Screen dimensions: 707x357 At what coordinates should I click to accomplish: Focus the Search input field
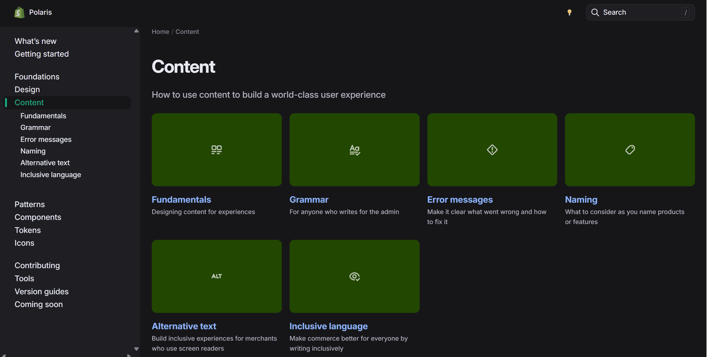(640, 12)
